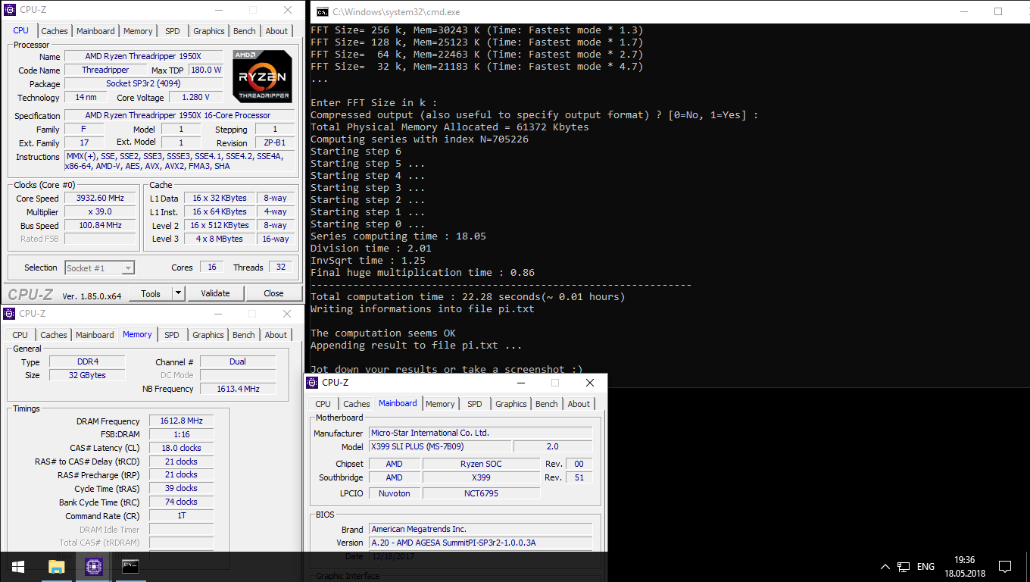Image resolution: width=1030 pixels, height=582 pixels.
Task: Open Bench tab in top CPU-Z
Action: (244, 31)
